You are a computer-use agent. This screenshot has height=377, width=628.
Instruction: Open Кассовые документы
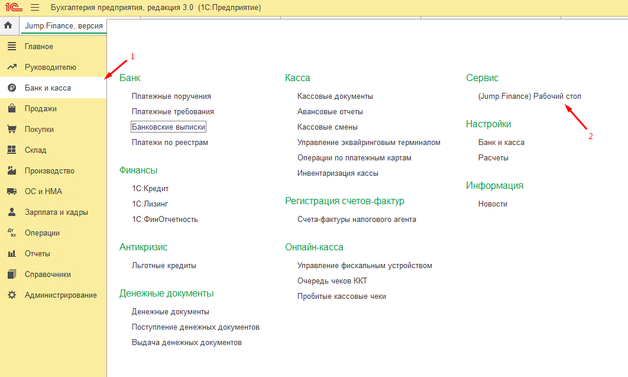(x=335, y=96)
